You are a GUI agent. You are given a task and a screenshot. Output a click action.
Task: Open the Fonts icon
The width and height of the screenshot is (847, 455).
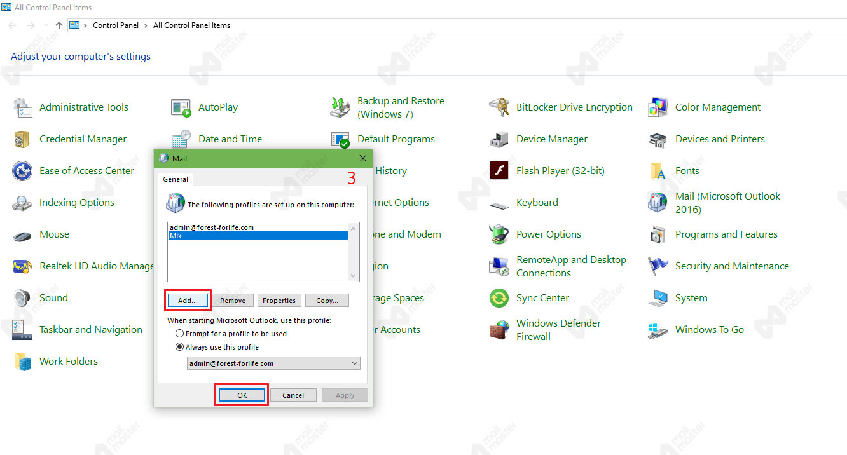(658, 171)
